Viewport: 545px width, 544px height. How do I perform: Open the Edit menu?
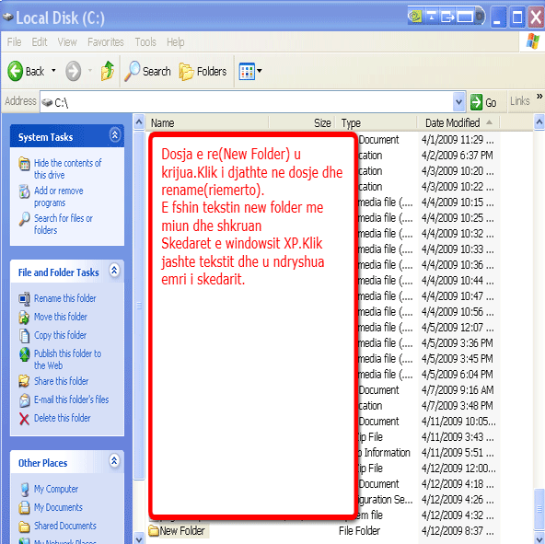coord(40,42)
